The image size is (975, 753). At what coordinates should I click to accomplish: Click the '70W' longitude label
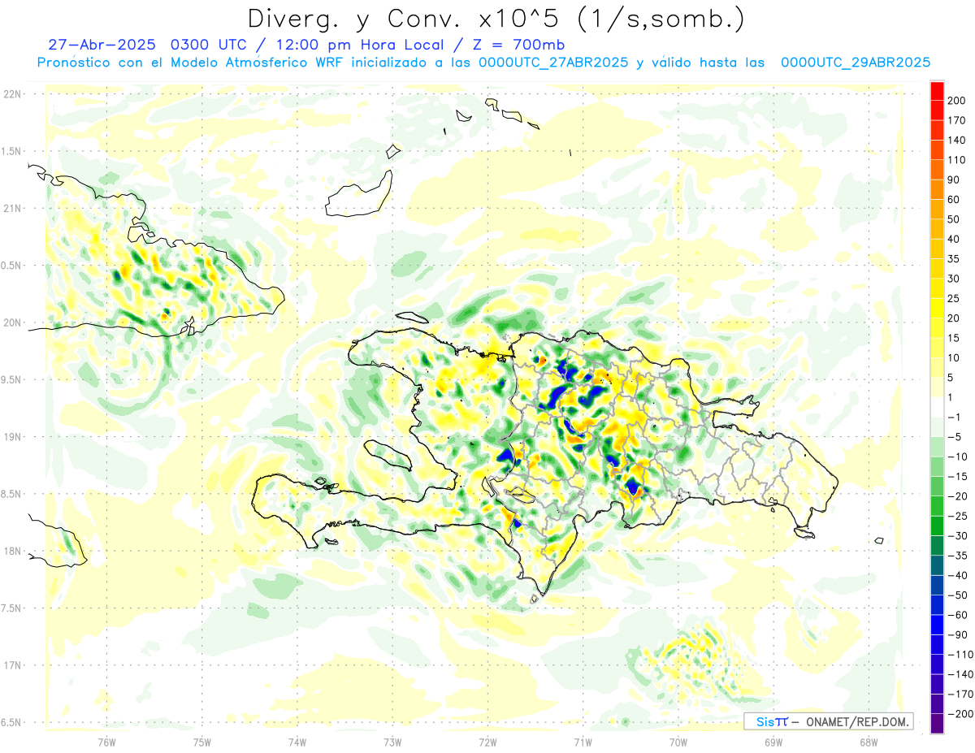tap(678, 741)
